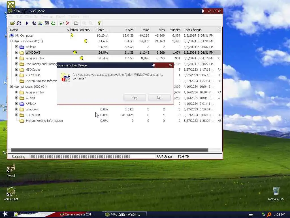
Task: Collapse the Windows 2000 (C:) drive node
Action: click(11, 87)
